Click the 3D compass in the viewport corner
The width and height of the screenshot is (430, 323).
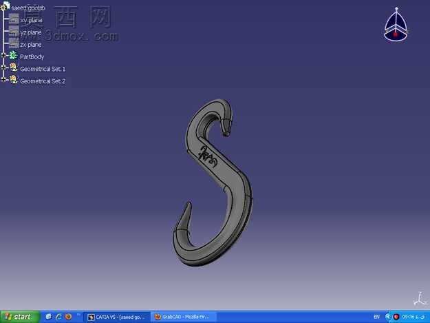(396, 25)
